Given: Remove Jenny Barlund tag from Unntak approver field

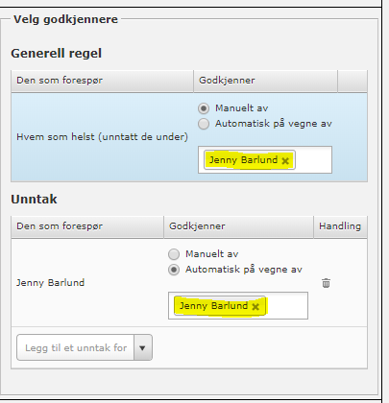Looking at the screenshot, I should pos(255,307).
